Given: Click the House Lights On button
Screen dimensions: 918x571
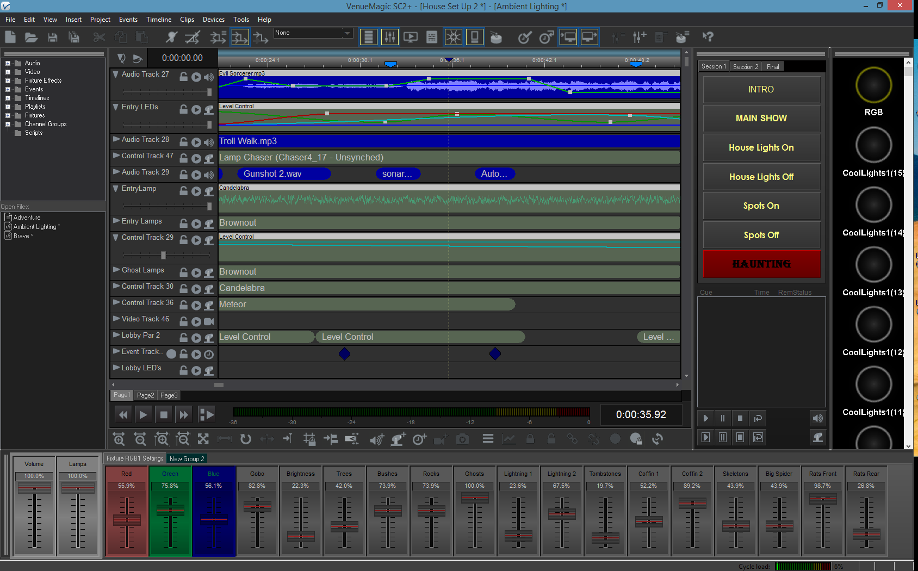Looking at the screenshot, I should coord(761,148).
